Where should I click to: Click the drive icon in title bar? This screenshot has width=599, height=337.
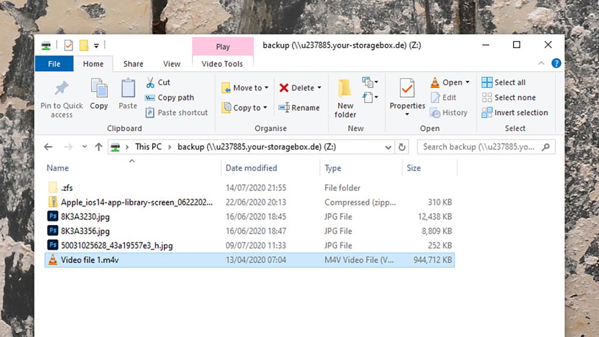tap(46, 46)
